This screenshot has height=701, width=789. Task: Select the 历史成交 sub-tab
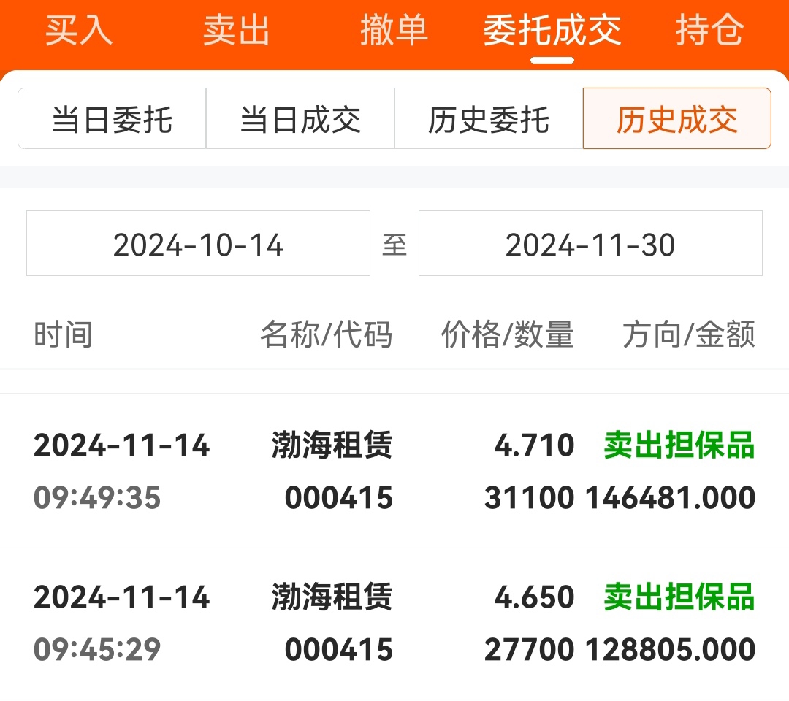click(x=676, y=119)
